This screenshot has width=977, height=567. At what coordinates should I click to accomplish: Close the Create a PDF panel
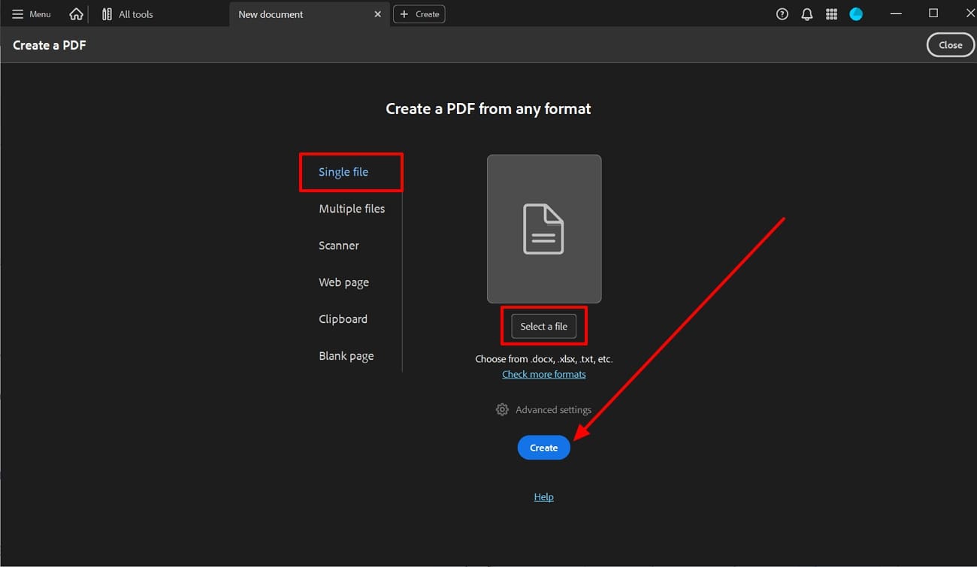coord(950,45)
